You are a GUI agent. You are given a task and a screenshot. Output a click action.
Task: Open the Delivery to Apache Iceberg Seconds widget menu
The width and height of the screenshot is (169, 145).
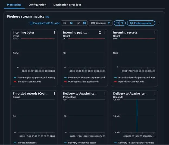point(155,94)
